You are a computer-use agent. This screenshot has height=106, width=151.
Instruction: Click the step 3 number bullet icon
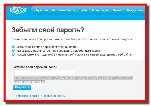(13, 54)
